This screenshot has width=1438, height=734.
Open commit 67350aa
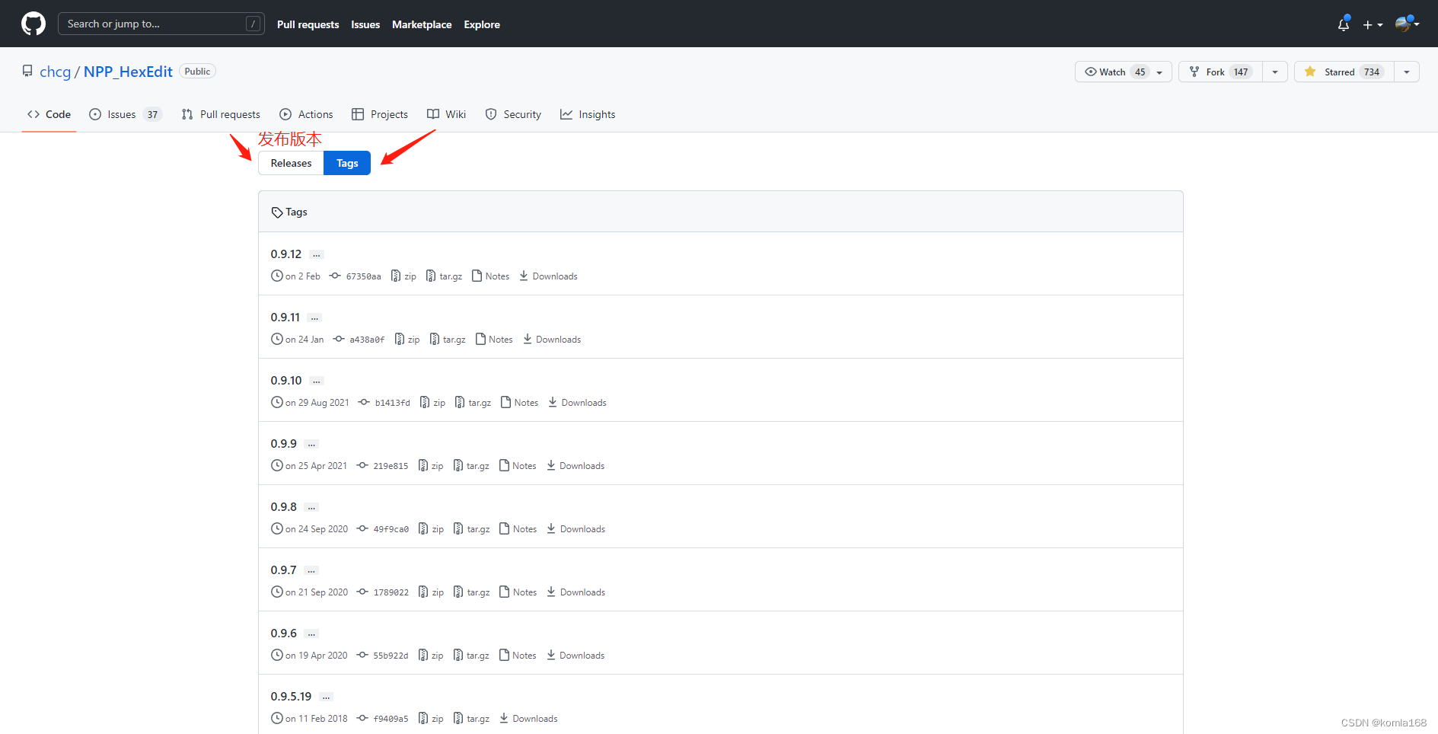click(x=356, y=276)
